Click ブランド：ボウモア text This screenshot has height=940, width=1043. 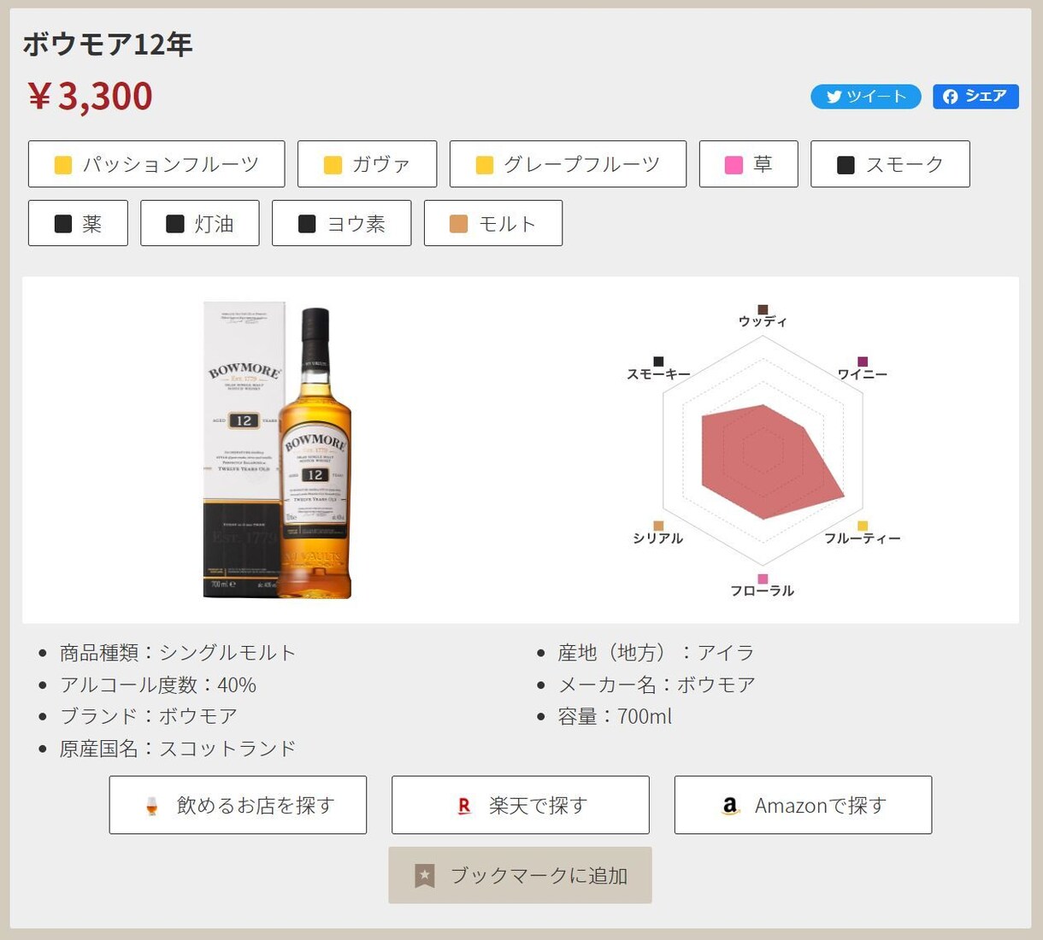(149, 716)
